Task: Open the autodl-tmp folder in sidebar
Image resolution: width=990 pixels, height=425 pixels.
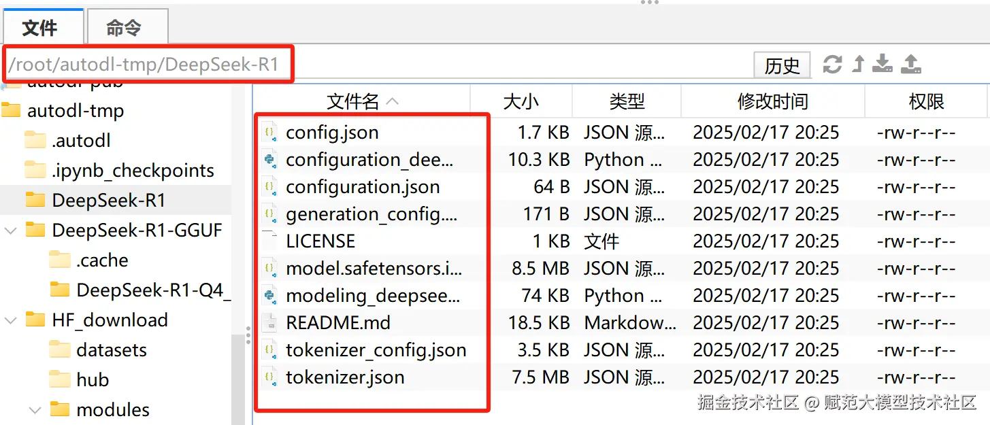Action: pyautogui.click(x=75, y=110)
